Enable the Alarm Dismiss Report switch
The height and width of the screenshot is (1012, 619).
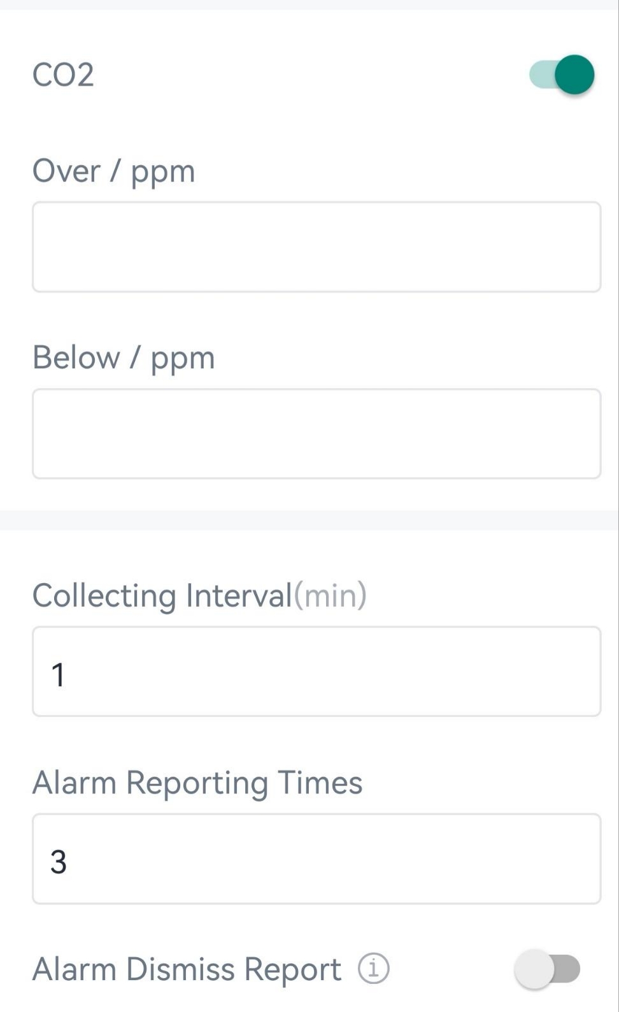click(547, 969)
